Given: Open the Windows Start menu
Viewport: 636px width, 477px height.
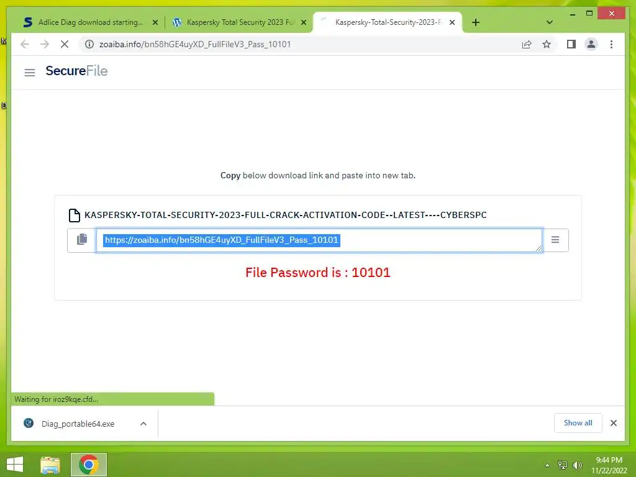Looking at the screenshot, I should (15, 465).
